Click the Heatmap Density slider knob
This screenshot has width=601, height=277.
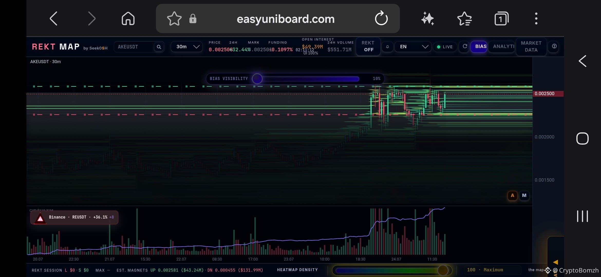point(443,270)
